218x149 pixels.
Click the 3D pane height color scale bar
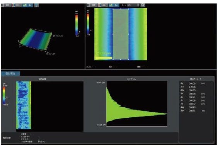(x=77, y=25)
